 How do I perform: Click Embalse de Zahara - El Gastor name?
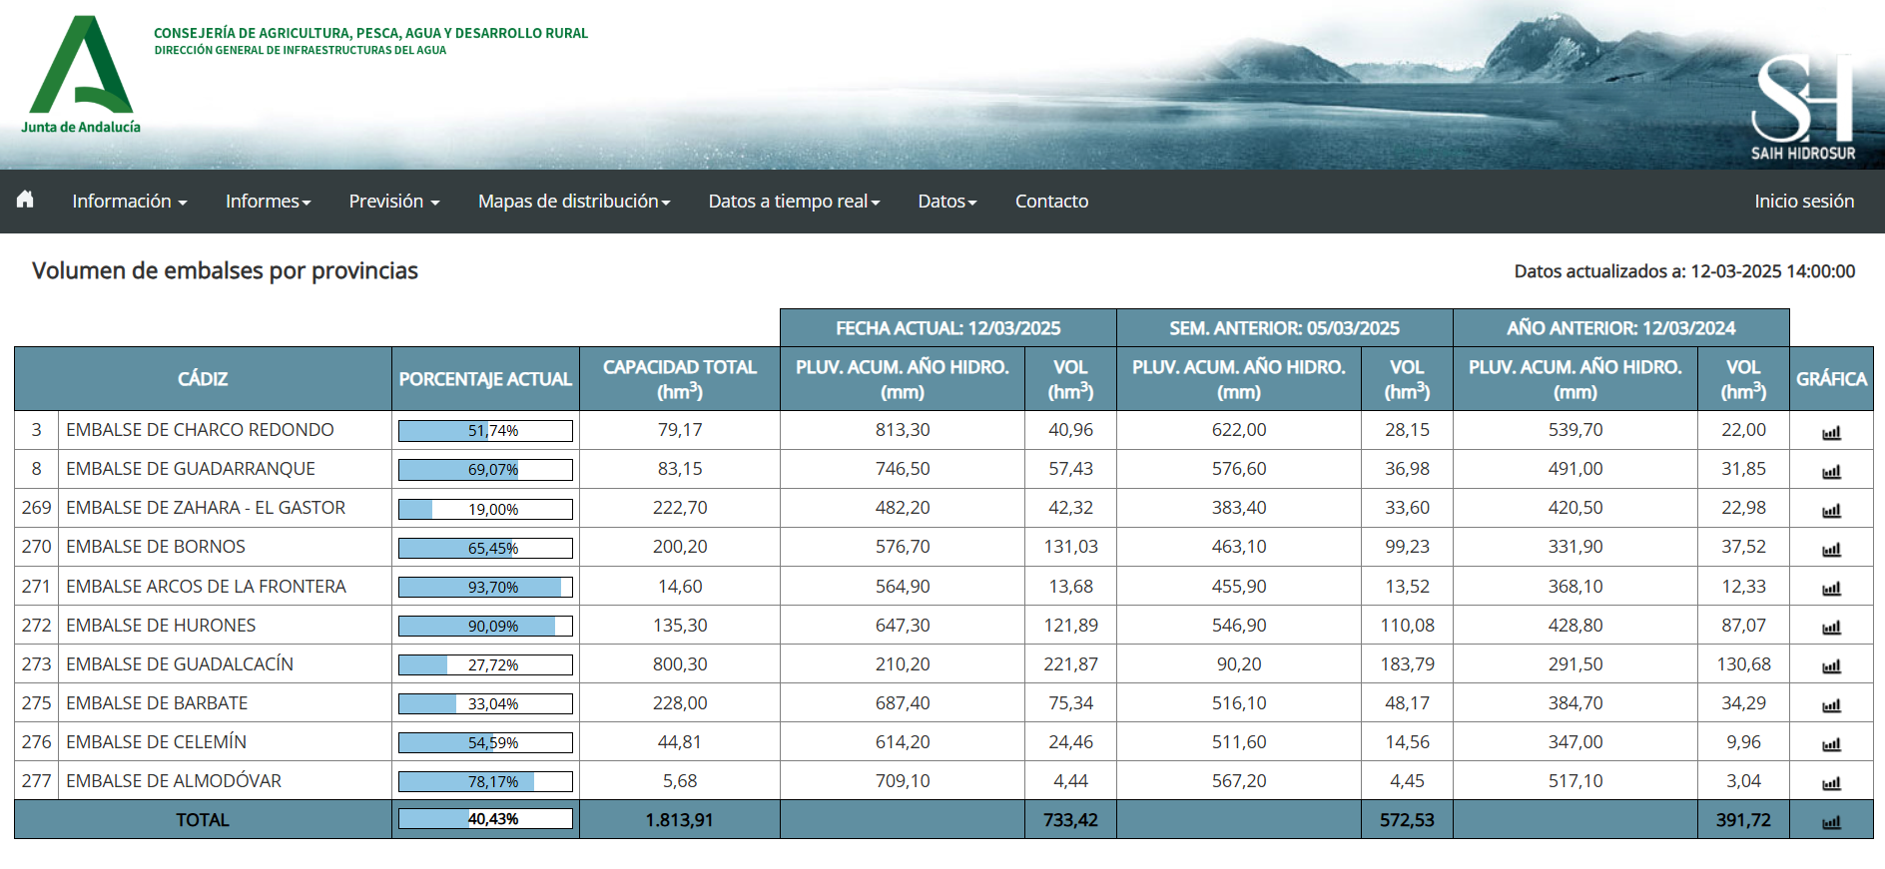206,508
